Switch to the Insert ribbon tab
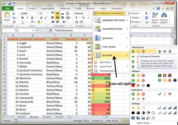Screen dimensions: 178x125 [x=32, y=8]
